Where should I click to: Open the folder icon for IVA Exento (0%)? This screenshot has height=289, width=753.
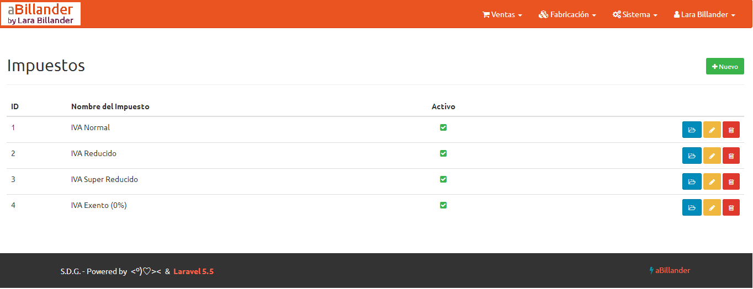[692, 208]
